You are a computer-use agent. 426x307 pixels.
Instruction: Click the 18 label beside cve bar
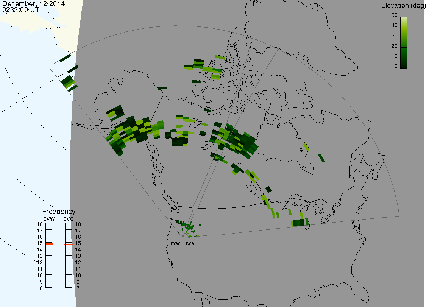[x=78, y=224]
